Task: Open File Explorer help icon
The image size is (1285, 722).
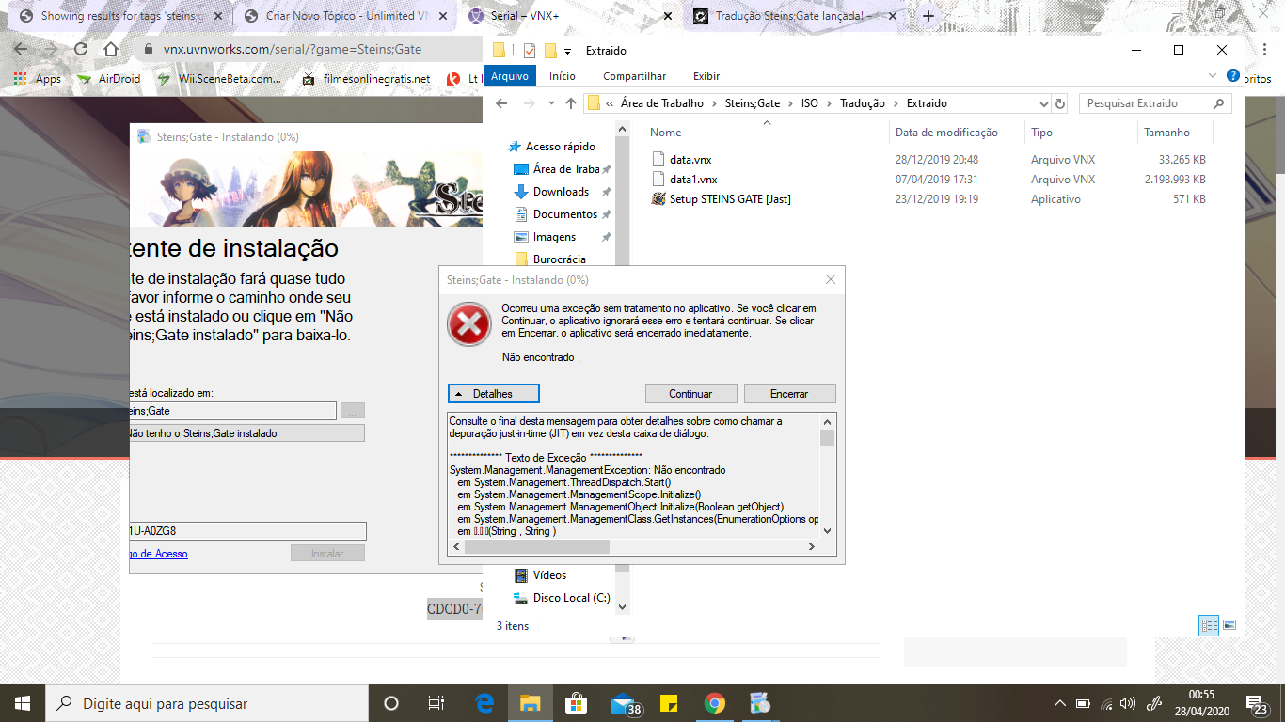Action: click(x=1233, y=75)
